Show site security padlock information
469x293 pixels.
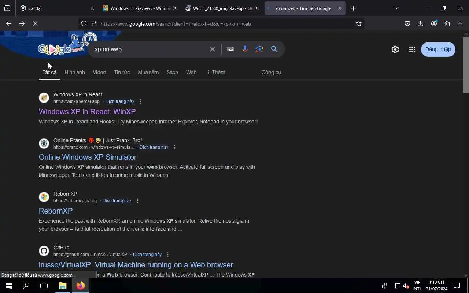tap(94, 23)
